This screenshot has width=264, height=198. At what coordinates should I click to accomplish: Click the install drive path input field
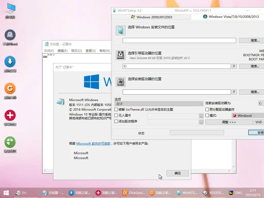(177, 92)
